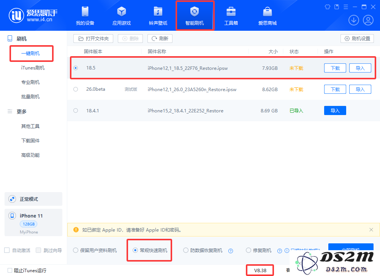
Task: Click help icon beside 修复刷机
Action: point(280,251)
